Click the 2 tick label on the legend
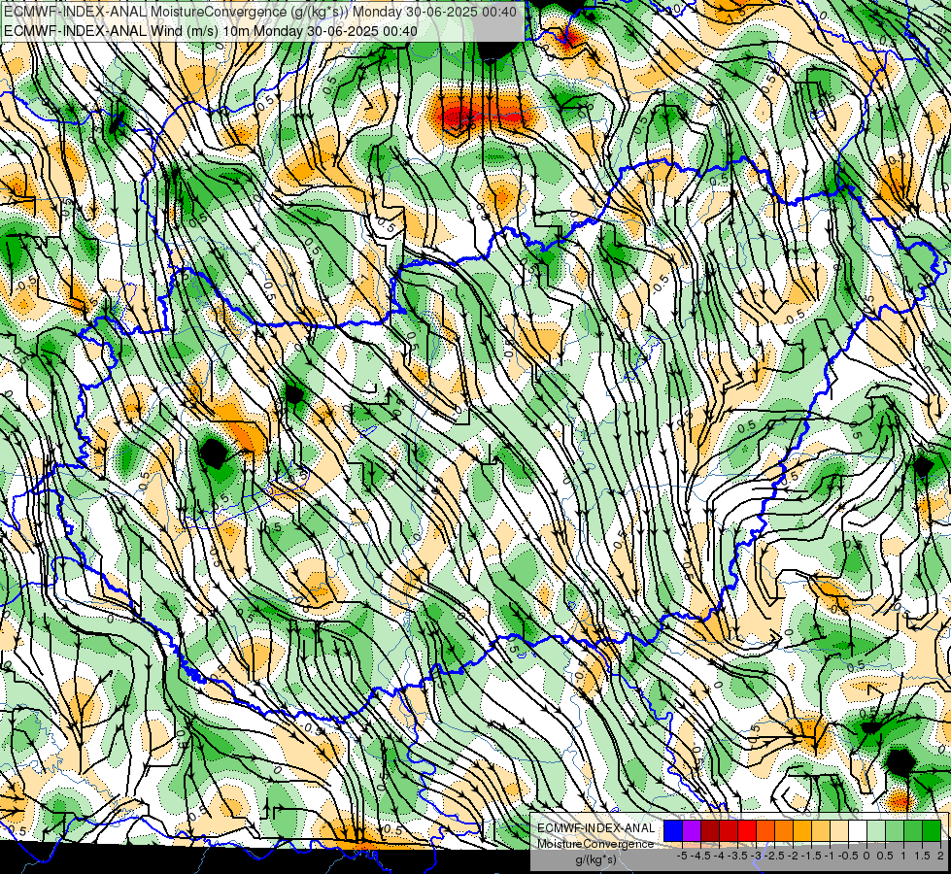Viewport: 951px width, 874px height. tap(940, 856)
